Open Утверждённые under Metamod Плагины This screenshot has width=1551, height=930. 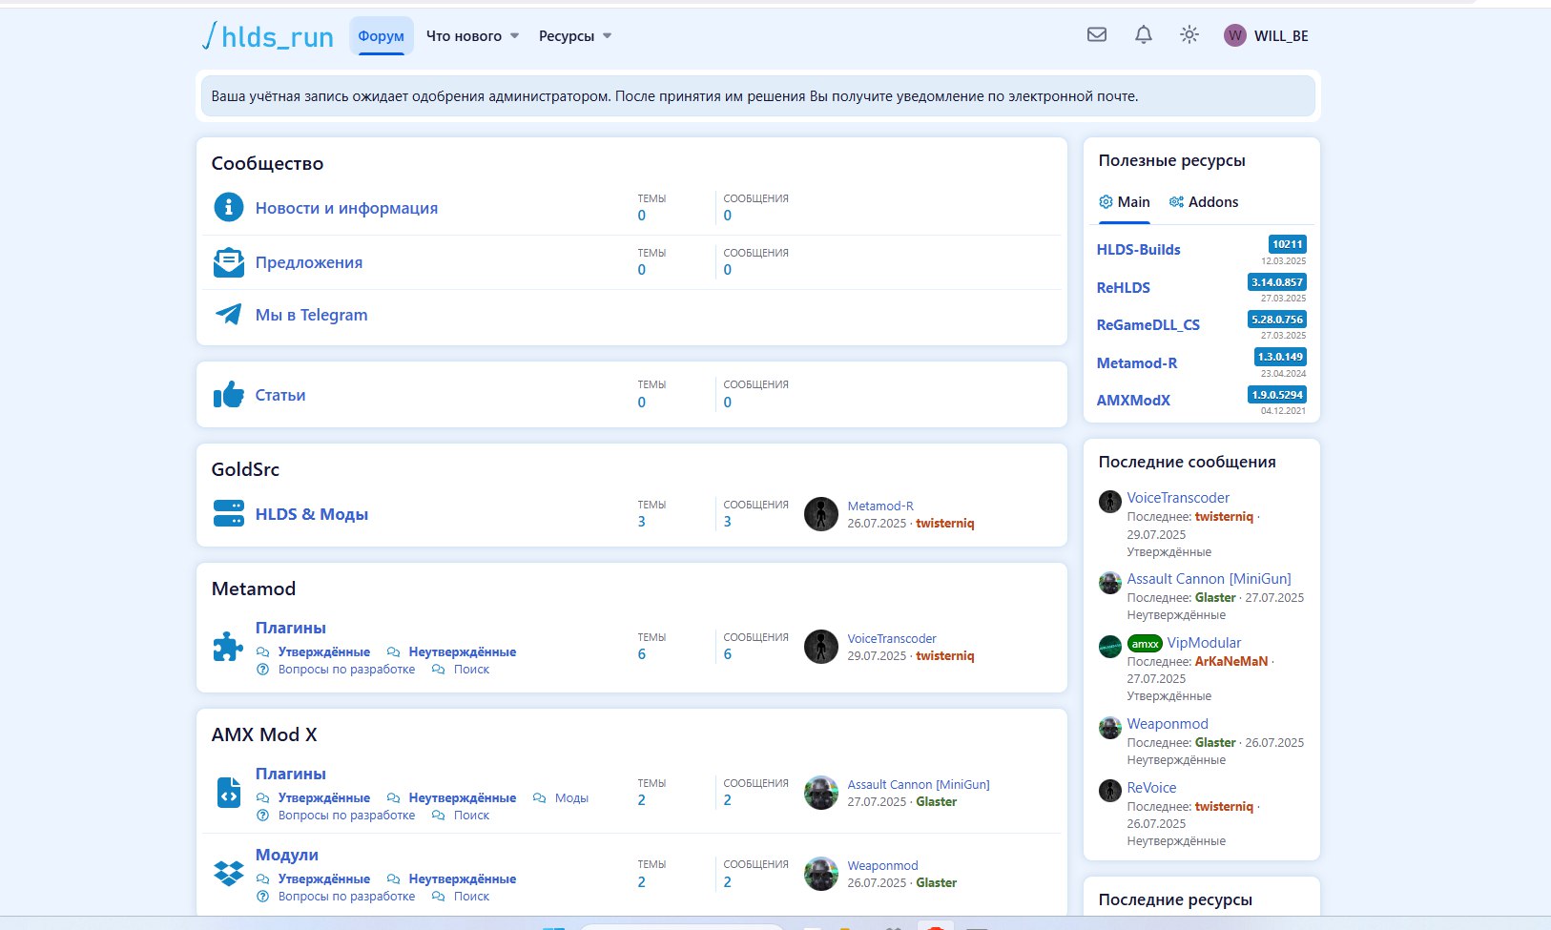click(323, 652)
